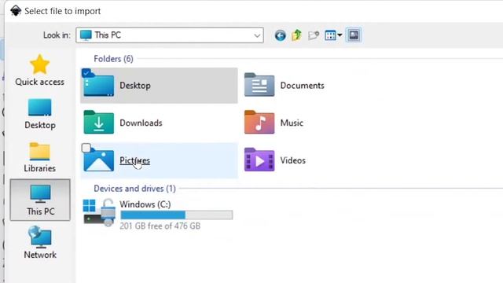This screenshot has height=283, width=503.
Task: Collapse the Folders (6) group header
Action: click(113, 59)
